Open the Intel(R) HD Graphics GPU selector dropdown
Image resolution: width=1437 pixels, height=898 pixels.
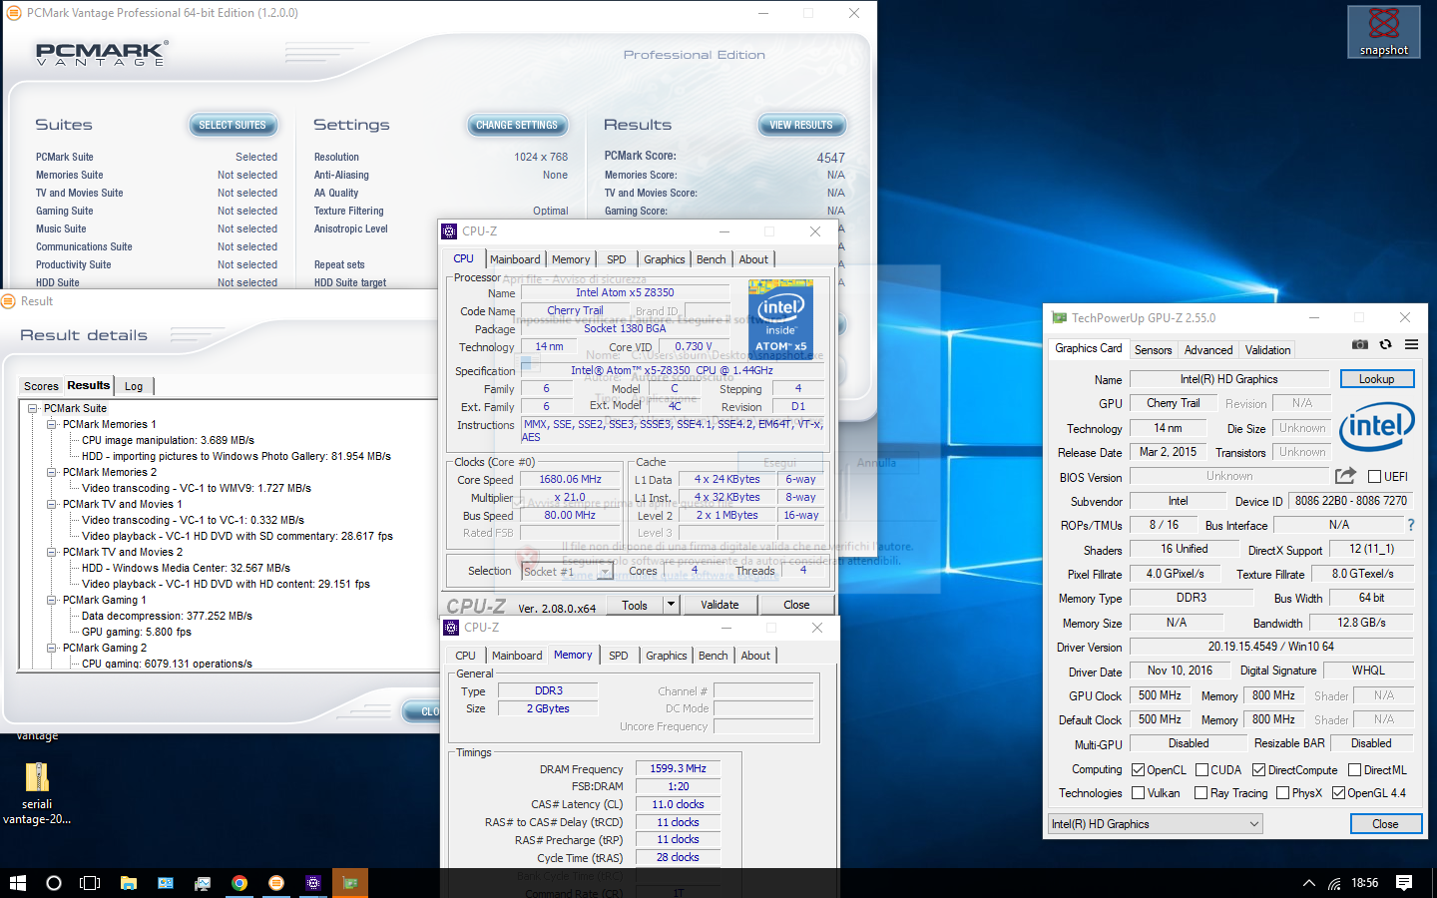pyautogui.click(x=1155, y=824)
